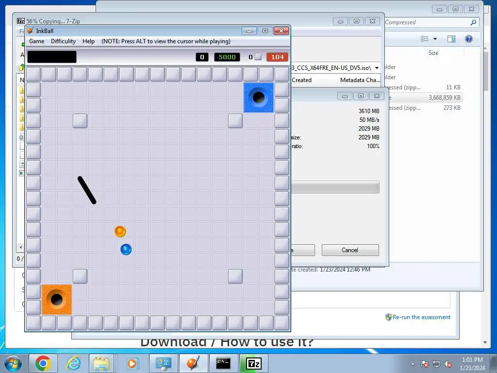
Task: Click the blue ball in InkBall
Action: coord(126,250)
